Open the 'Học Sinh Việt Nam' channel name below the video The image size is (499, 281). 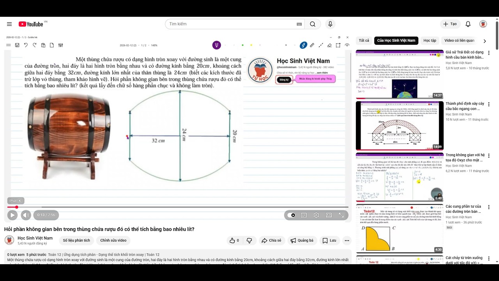35,238
